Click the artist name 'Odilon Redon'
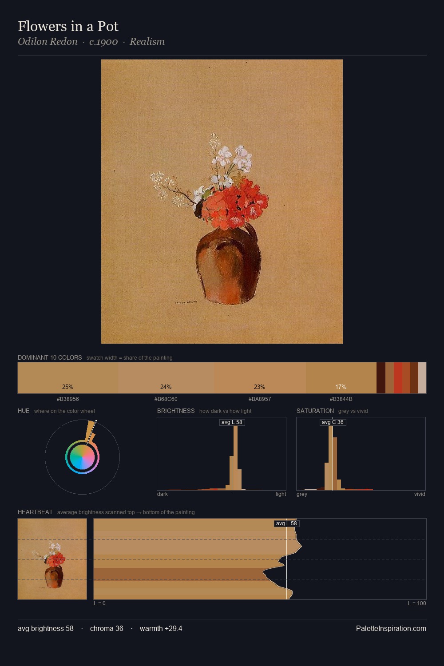This screenshot has width=444, height=666. pos(48,42)
